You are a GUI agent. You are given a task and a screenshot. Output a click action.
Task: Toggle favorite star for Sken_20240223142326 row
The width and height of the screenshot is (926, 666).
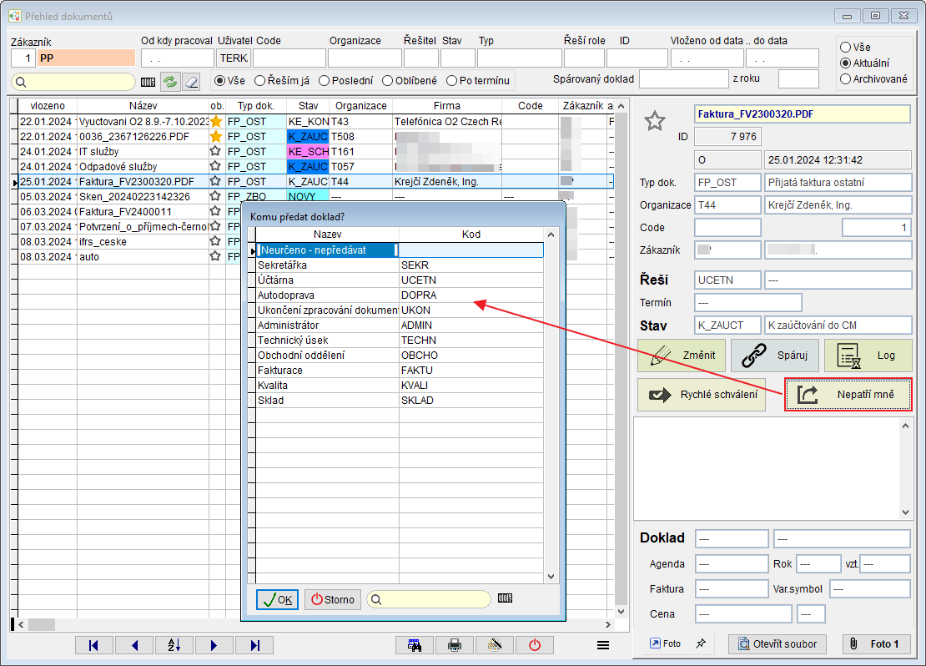pos(215,196)
